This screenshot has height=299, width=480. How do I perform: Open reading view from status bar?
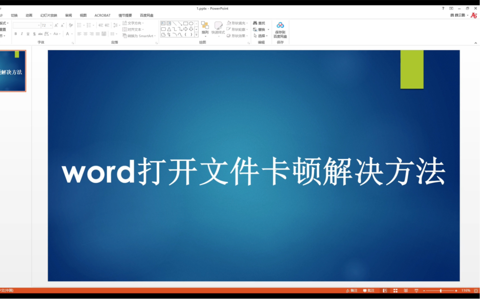[x=406, y=291]
